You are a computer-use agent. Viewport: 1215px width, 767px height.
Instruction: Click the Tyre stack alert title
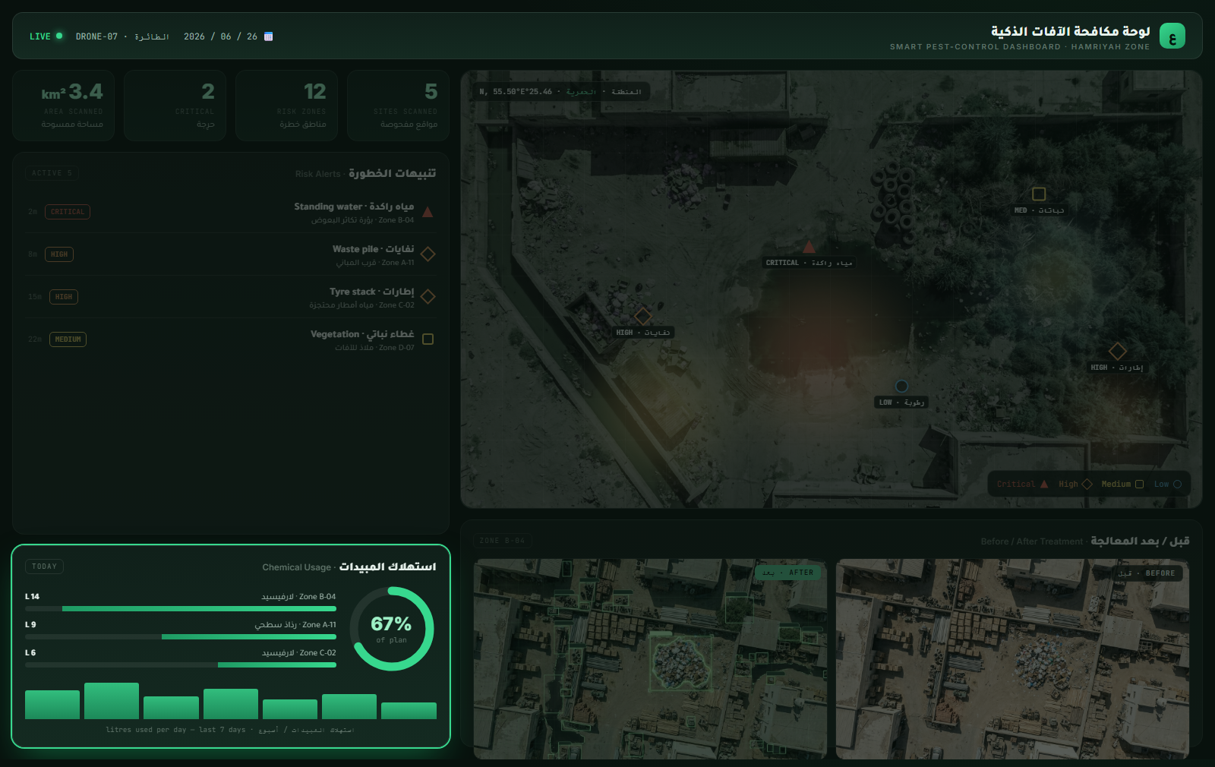click(x=371, y=292)
